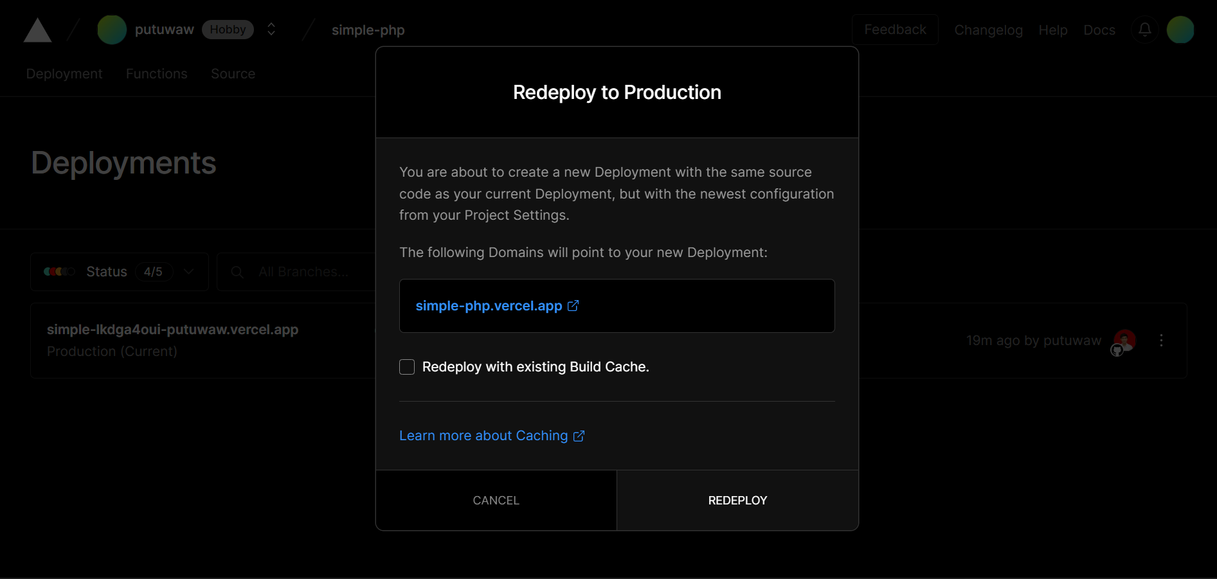Click putuwaw's avatar in the deployment row
This screenshot has width=1217, height=579.
point(1124,340)
